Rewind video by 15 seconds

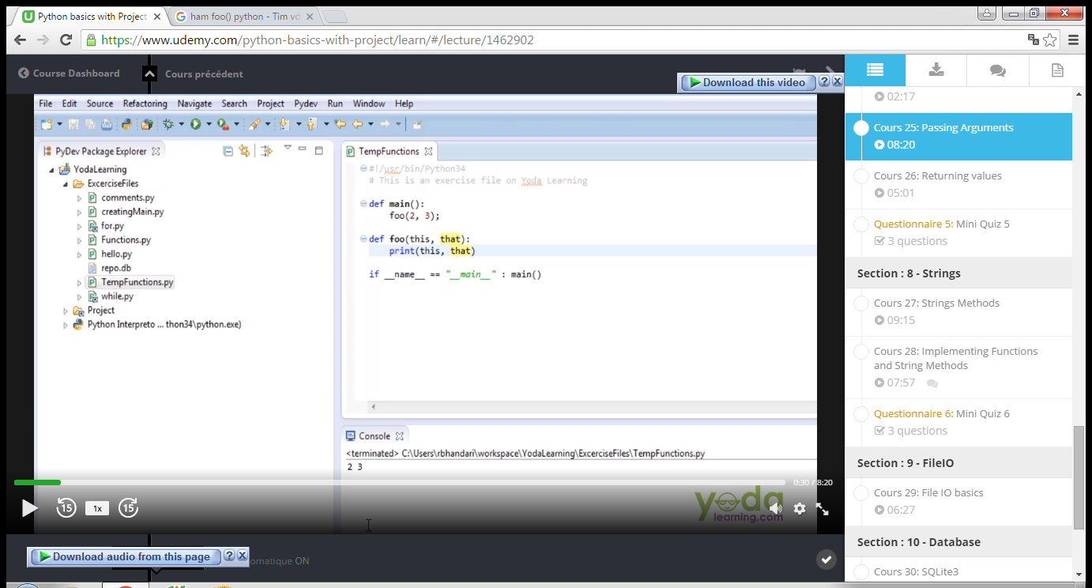coord(66,508)
